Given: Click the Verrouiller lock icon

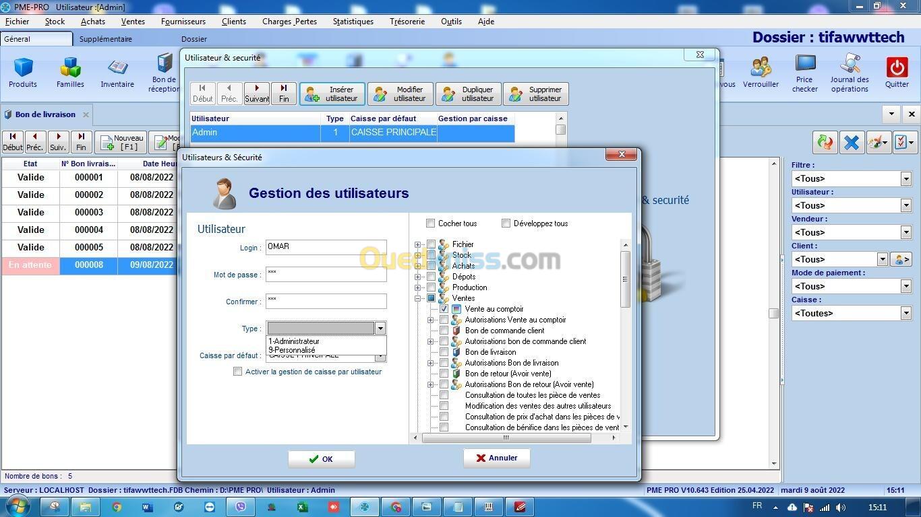Looking at the screenshot, I should click(761, 73).
